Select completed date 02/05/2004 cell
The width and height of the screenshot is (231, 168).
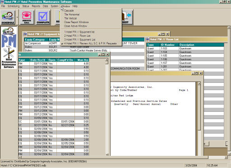coord(65,143)
